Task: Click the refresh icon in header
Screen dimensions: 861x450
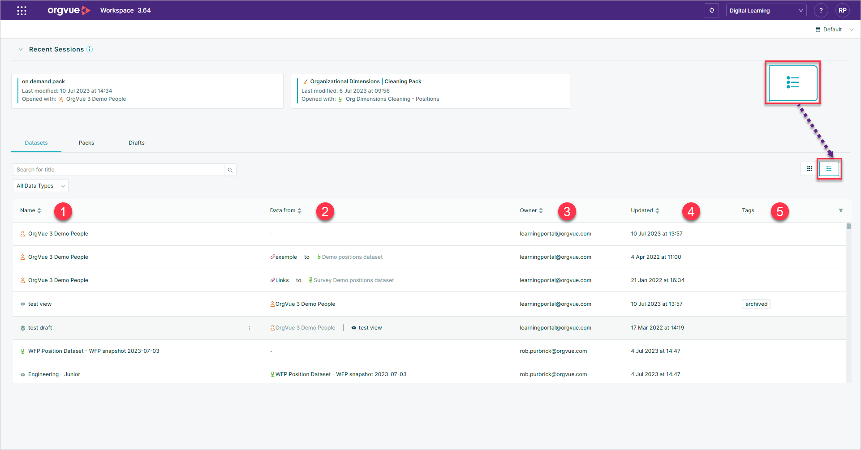Action: tap(711, 10)
